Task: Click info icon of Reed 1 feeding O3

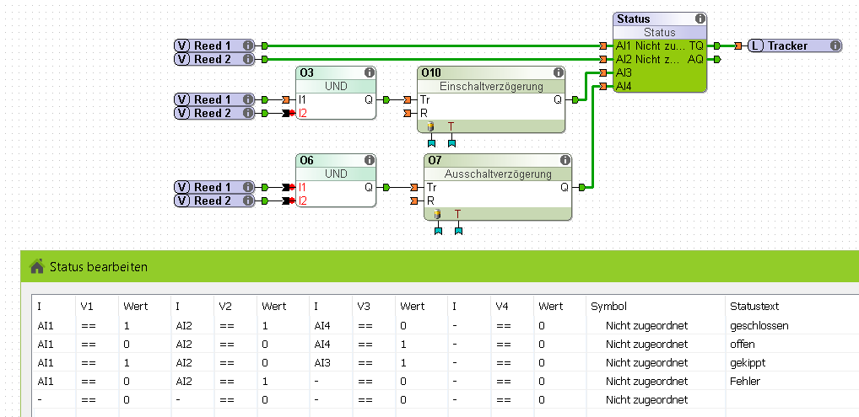Action: [247, 99]
